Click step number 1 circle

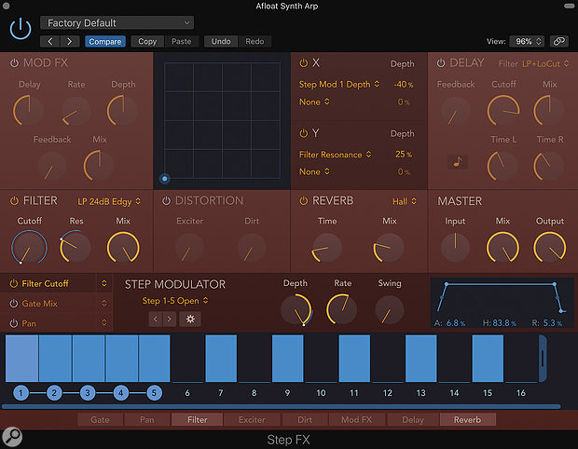click(x=21, y=393)
